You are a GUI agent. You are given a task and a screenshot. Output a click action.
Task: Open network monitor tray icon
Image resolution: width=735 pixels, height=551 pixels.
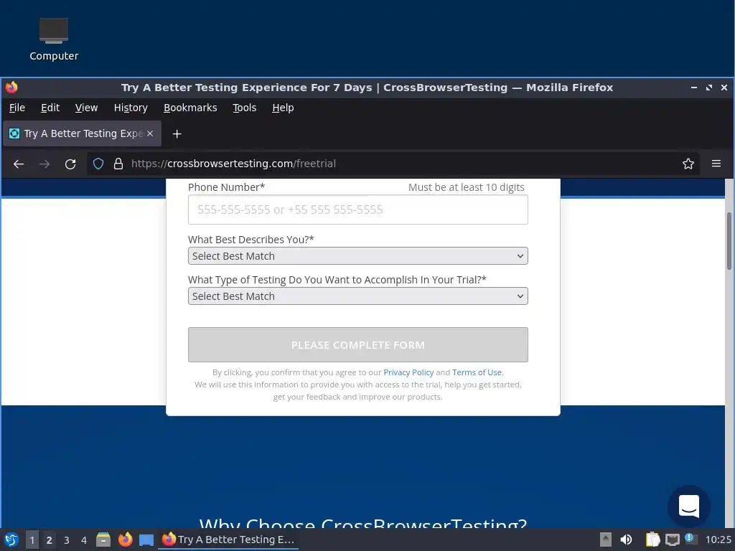click(x=672, y=540)
